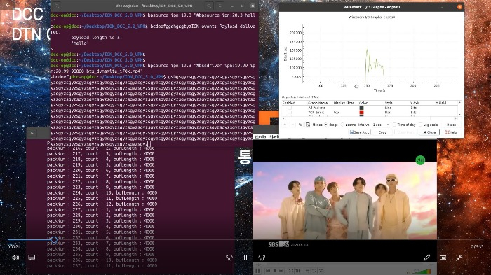The image size is (491, 275).
Task: Open the three-dot more options in player
Action: click(x=475, y=258)
